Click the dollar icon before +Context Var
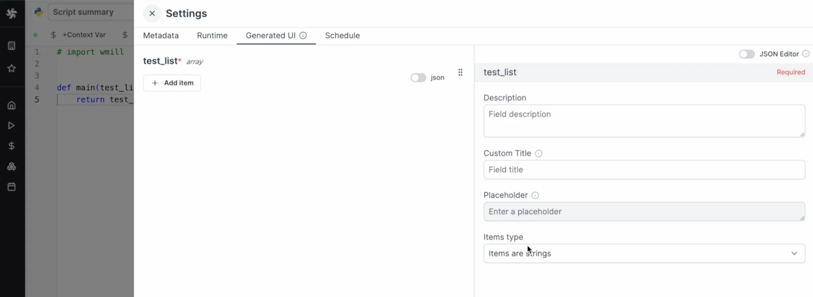The image size is (813, 297). [x=53, y=35]
